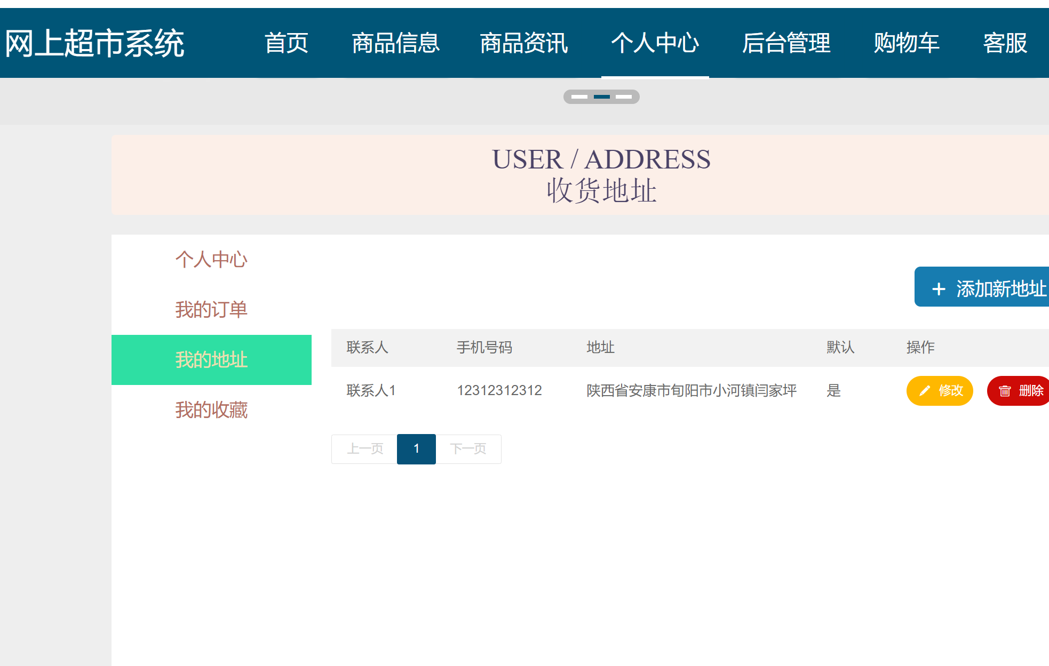Screen dimensions: 1049x666
Task: Click 下一页 in the pagination
Action: [x=468, y=448]
